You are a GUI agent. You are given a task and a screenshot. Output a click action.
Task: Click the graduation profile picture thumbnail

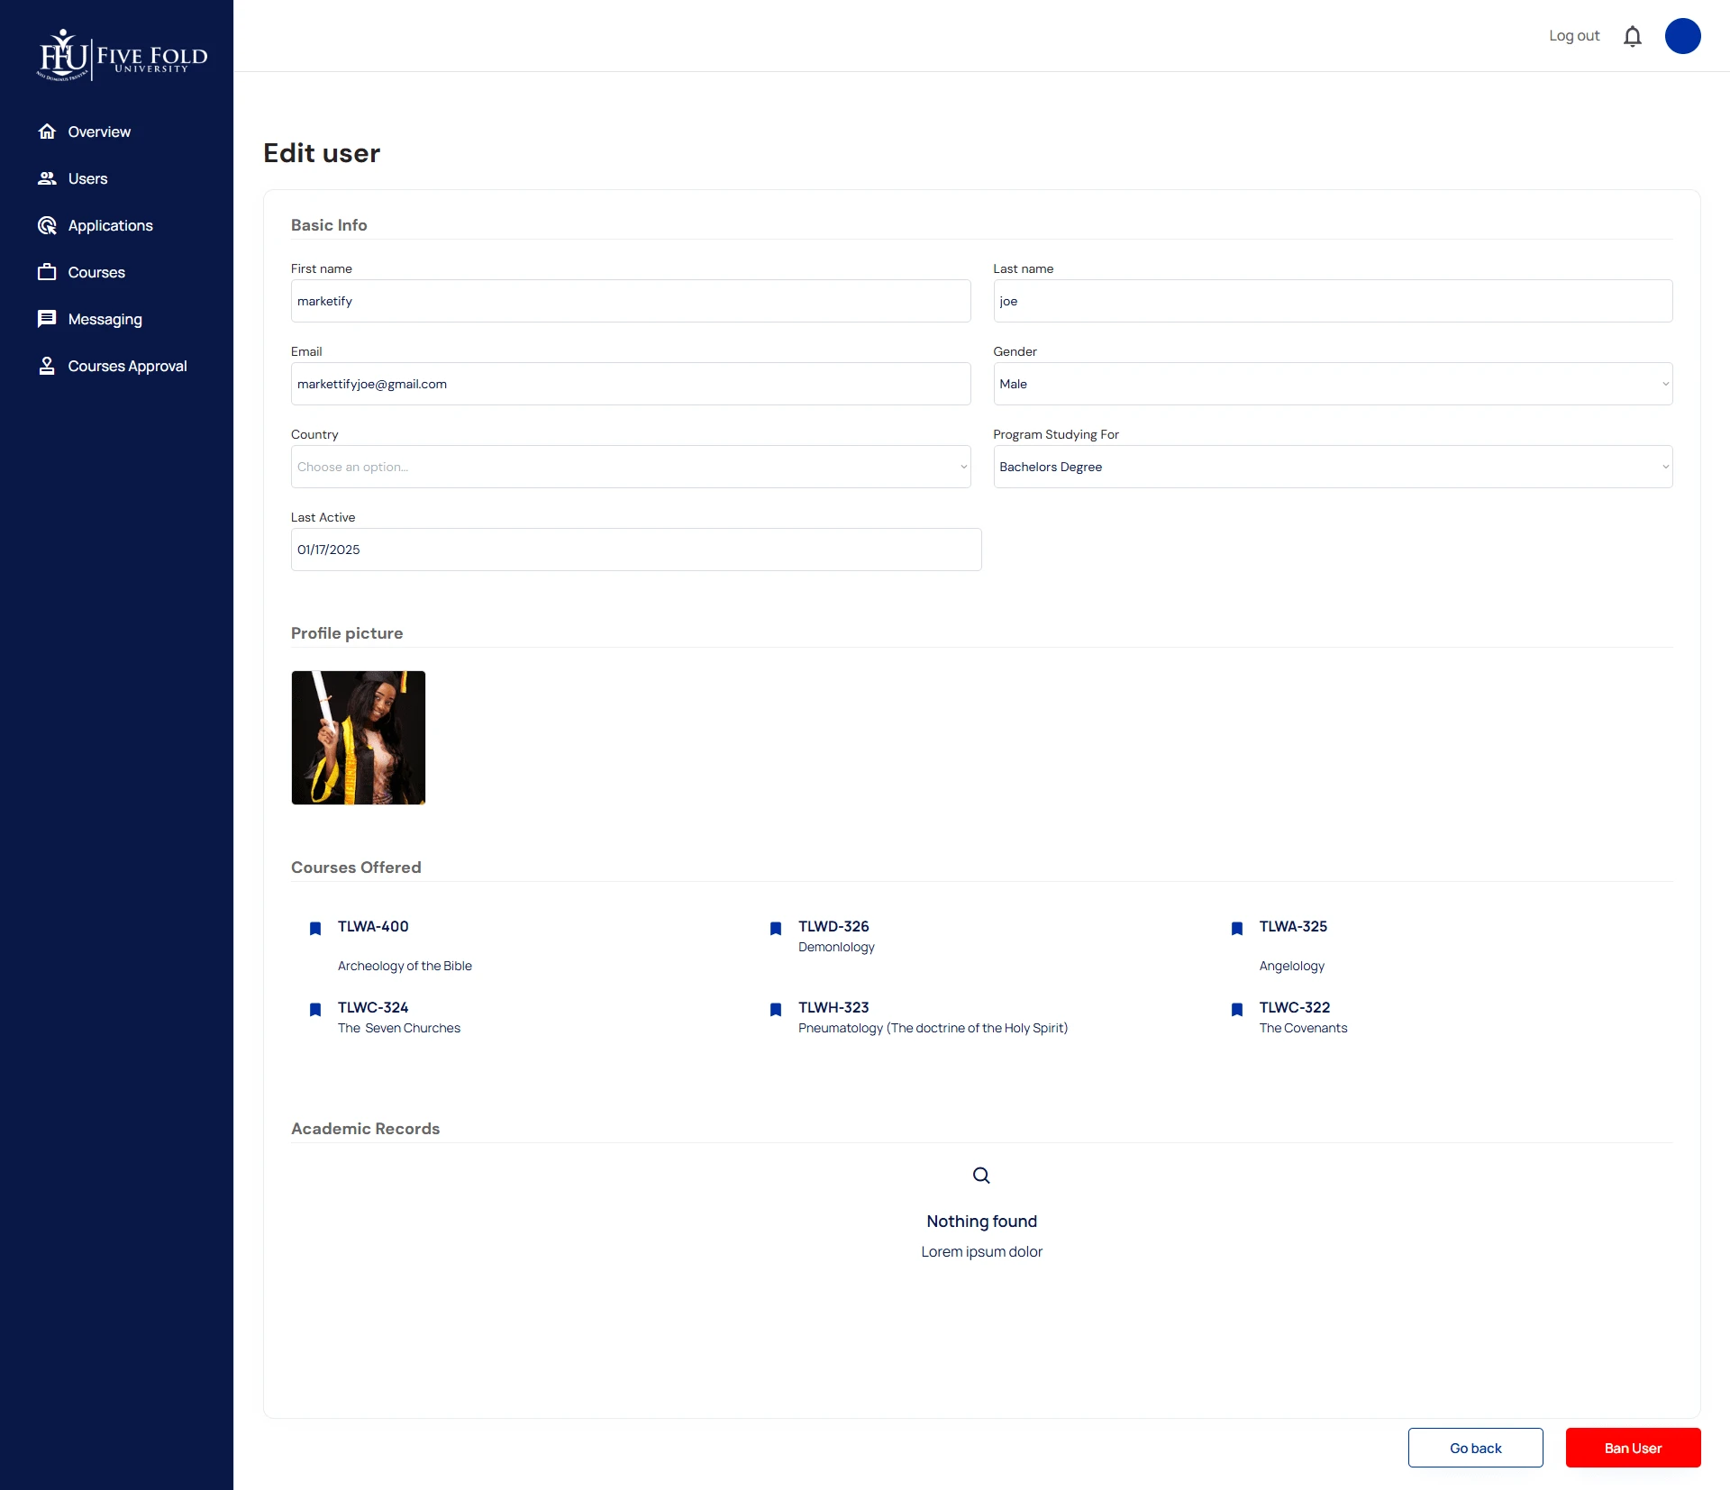click(x=359, y=738)
